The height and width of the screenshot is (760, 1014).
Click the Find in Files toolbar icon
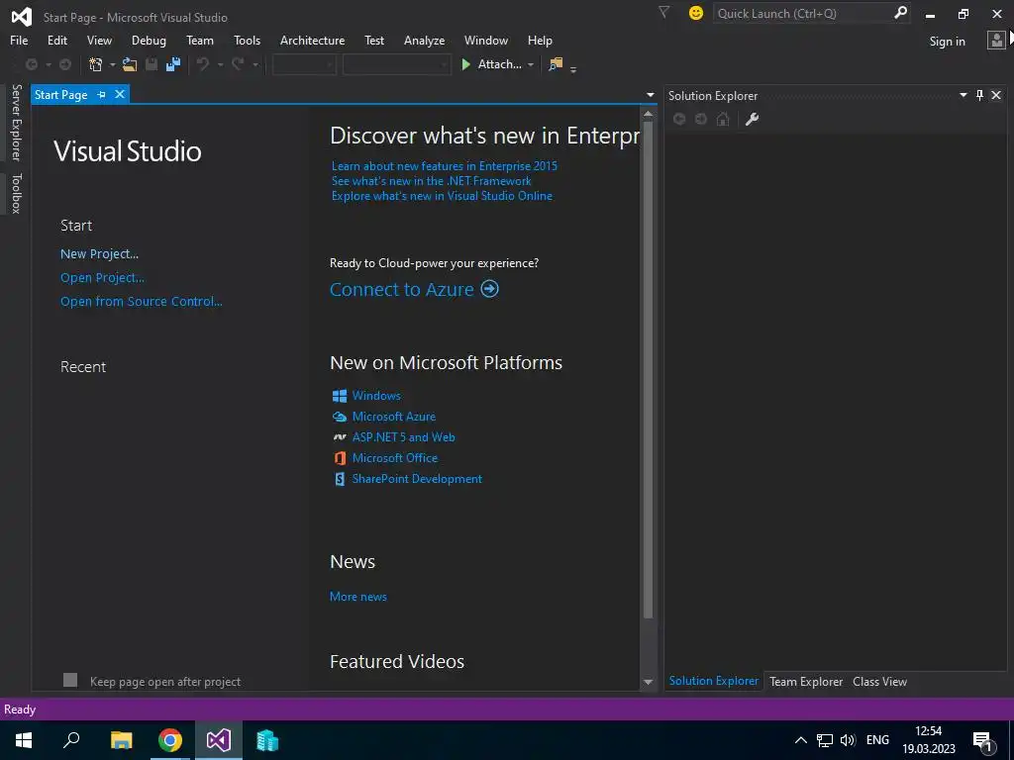556,64
